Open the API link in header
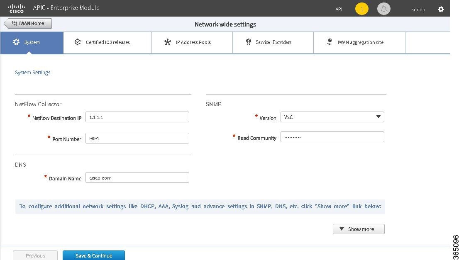Viewport: 459px width, 260px height. tap(339, 10)
